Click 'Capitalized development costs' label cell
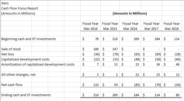Screen dimensions: 184x101 tap(25, 59)
